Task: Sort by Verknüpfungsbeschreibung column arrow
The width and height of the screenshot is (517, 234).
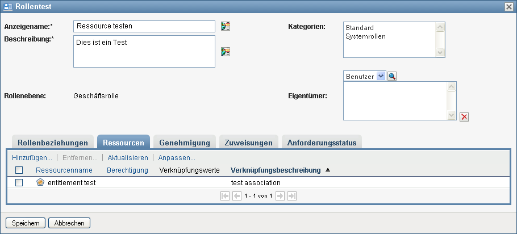Action: 328,170
